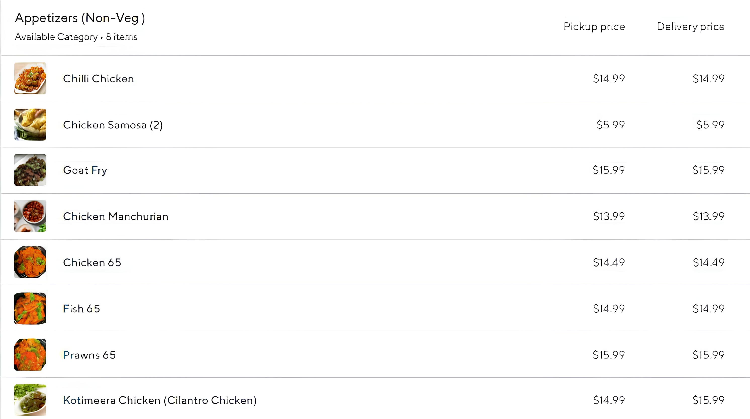Click the Appetizers (Non-Veg) category heading

(x=80, y=18)
